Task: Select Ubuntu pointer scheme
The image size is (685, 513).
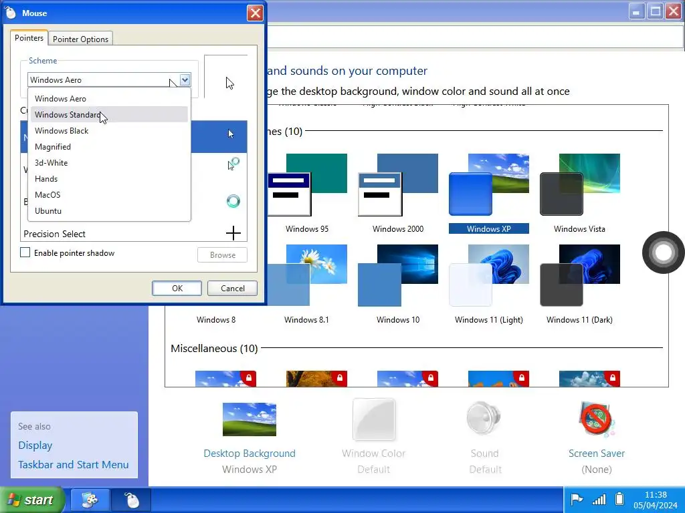Action: click(109, 211)
